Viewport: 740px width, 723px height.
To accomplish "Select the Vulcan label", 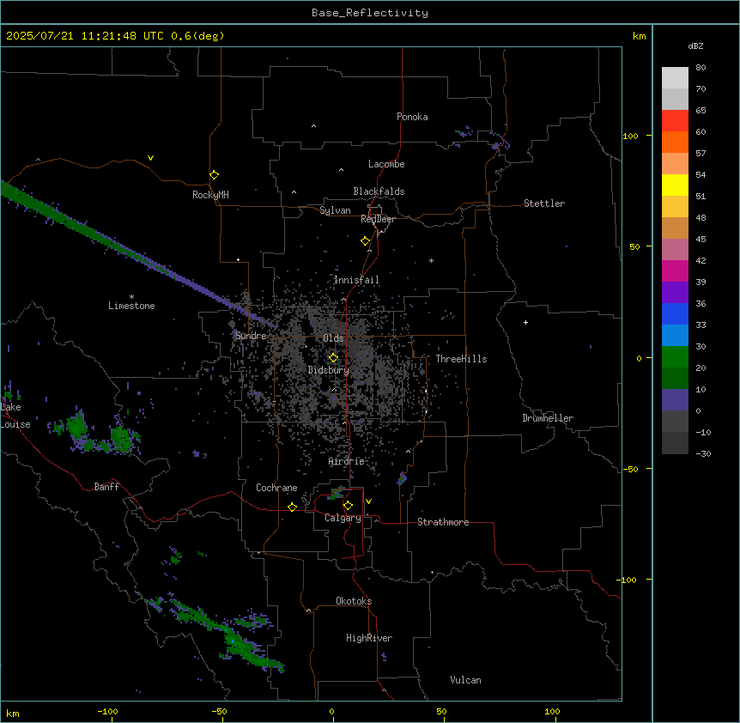I will click(x=465, y=680).
